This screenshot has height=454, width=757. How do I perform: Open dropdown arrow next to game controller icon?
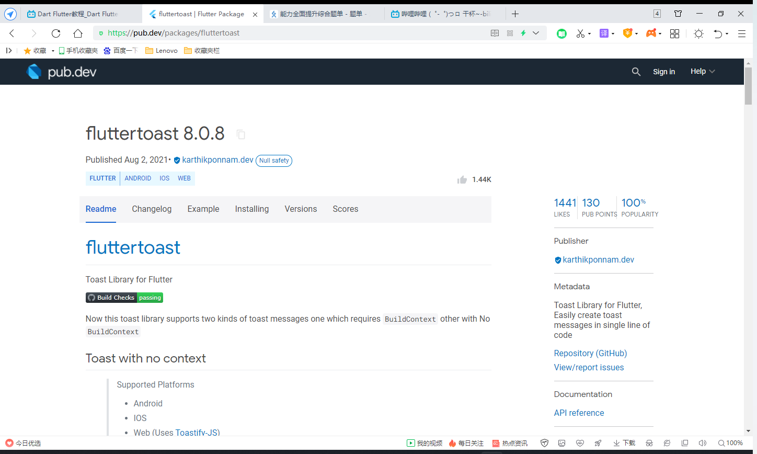[x=660, y=34]
